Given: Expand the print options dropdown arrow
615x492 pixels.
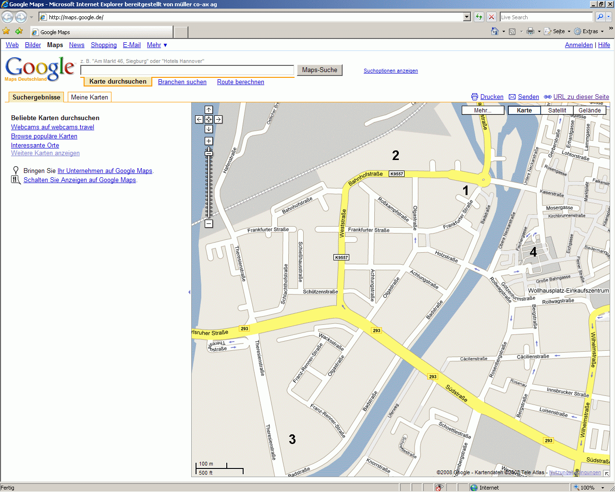Looking at the screenshot, I should click(x=539, y=31).
